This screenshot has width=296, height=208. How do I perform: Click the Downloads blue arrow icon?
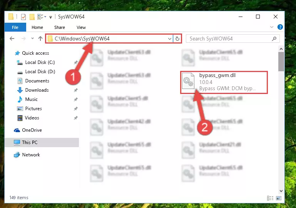point(20,90)
